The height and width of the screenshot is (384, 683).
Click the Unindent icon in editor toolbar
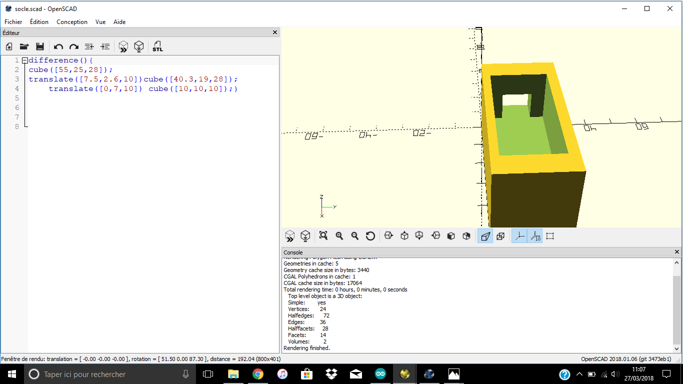pos(89,46)
